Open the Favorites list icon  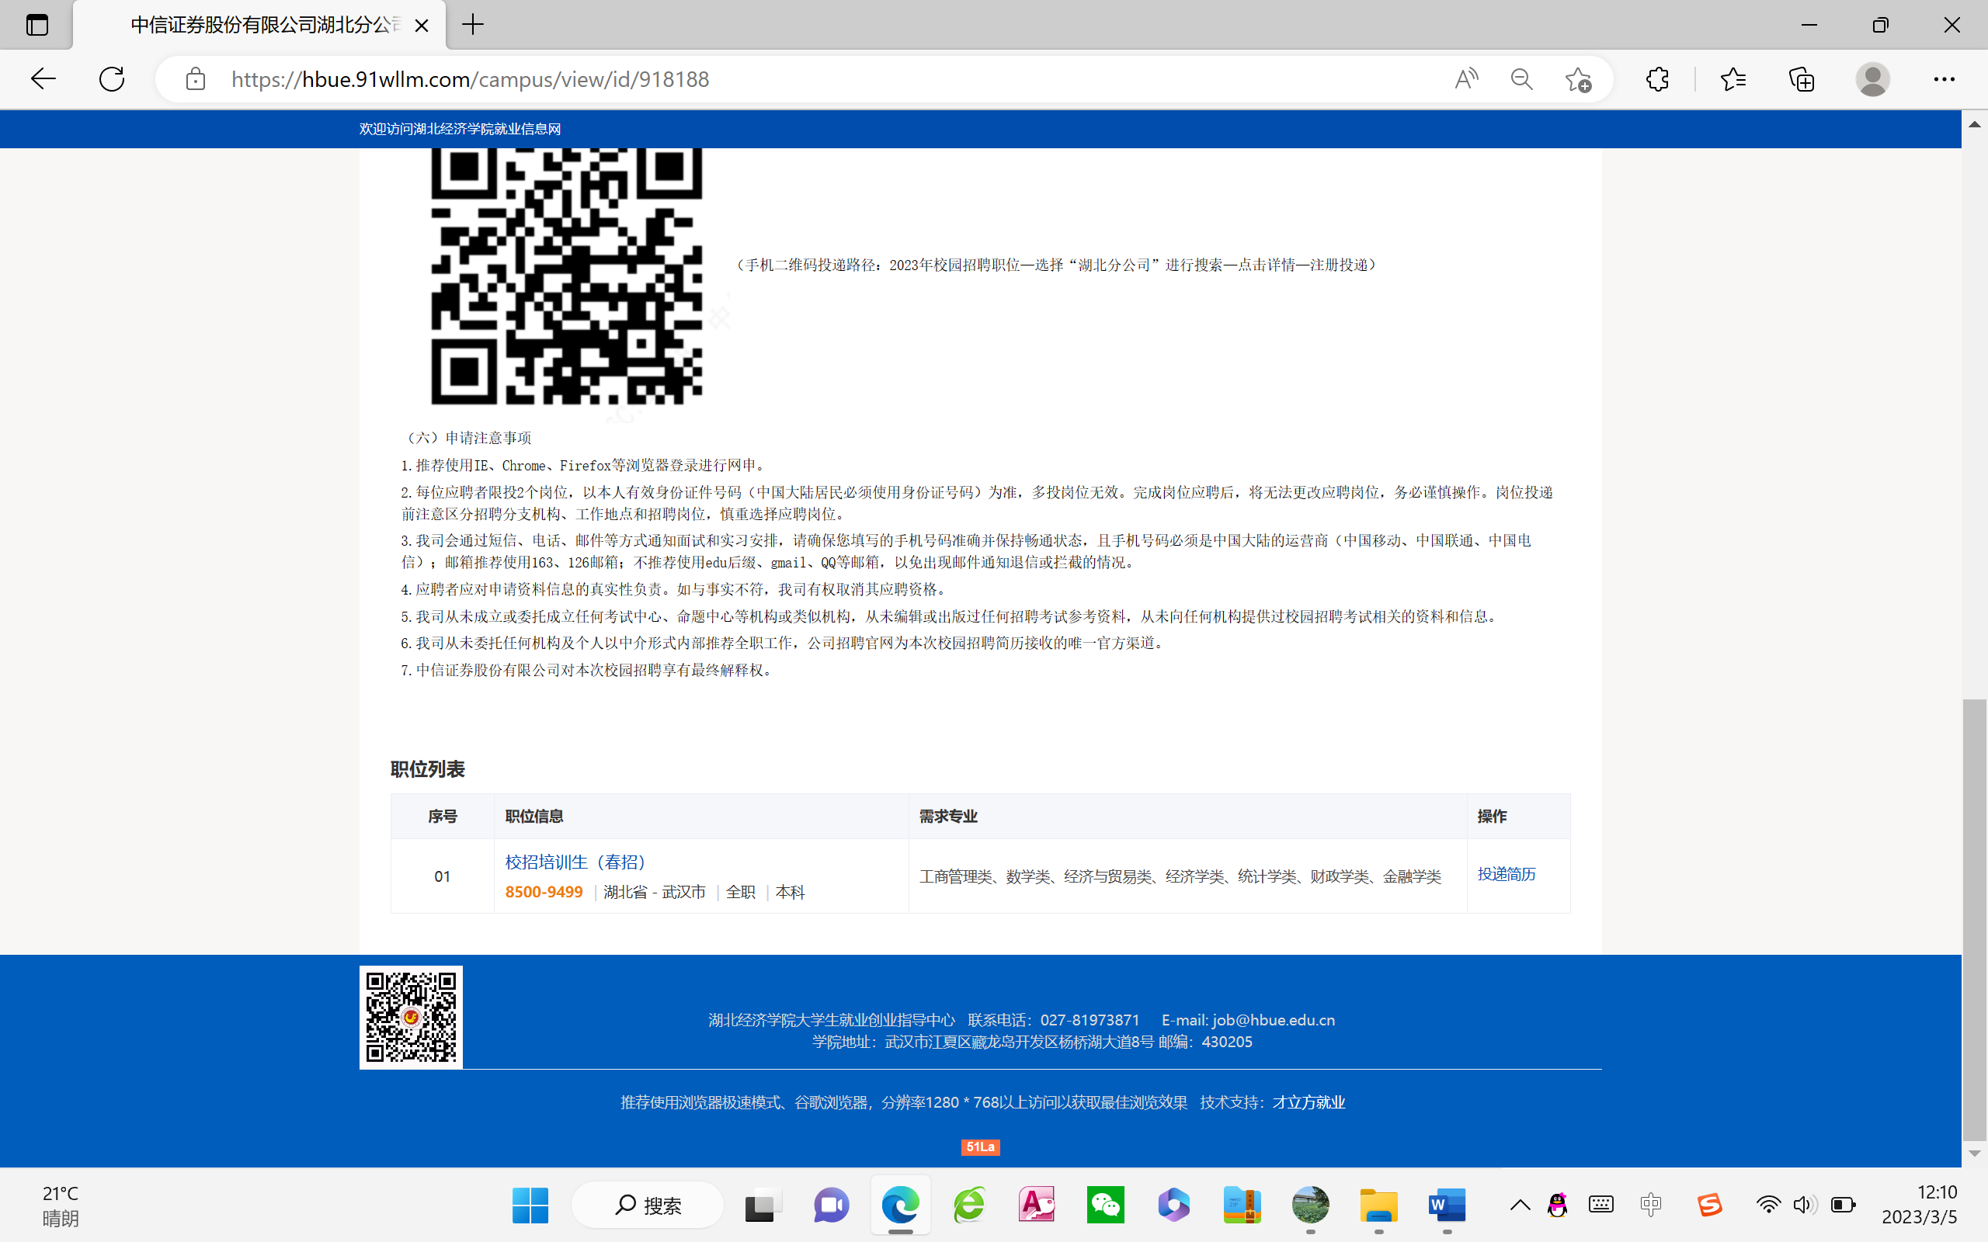coord(1733,79)
